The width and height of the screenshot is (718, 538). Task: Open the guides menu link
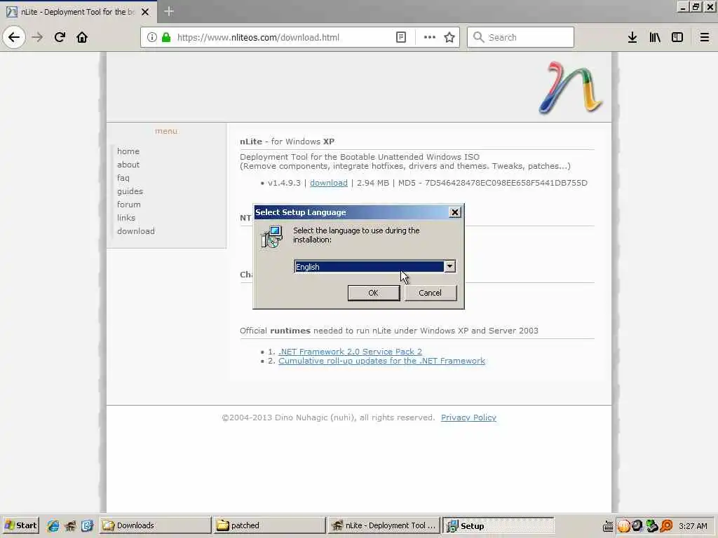[x=130, y=191]
